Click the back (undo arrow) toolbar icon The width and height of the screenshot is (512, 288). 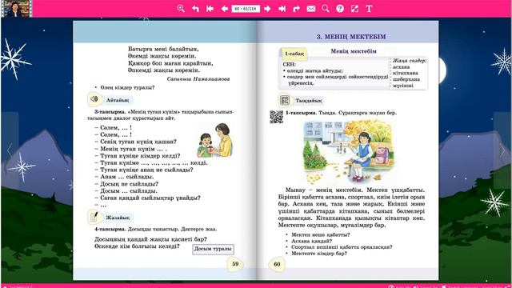pos(195,9)
